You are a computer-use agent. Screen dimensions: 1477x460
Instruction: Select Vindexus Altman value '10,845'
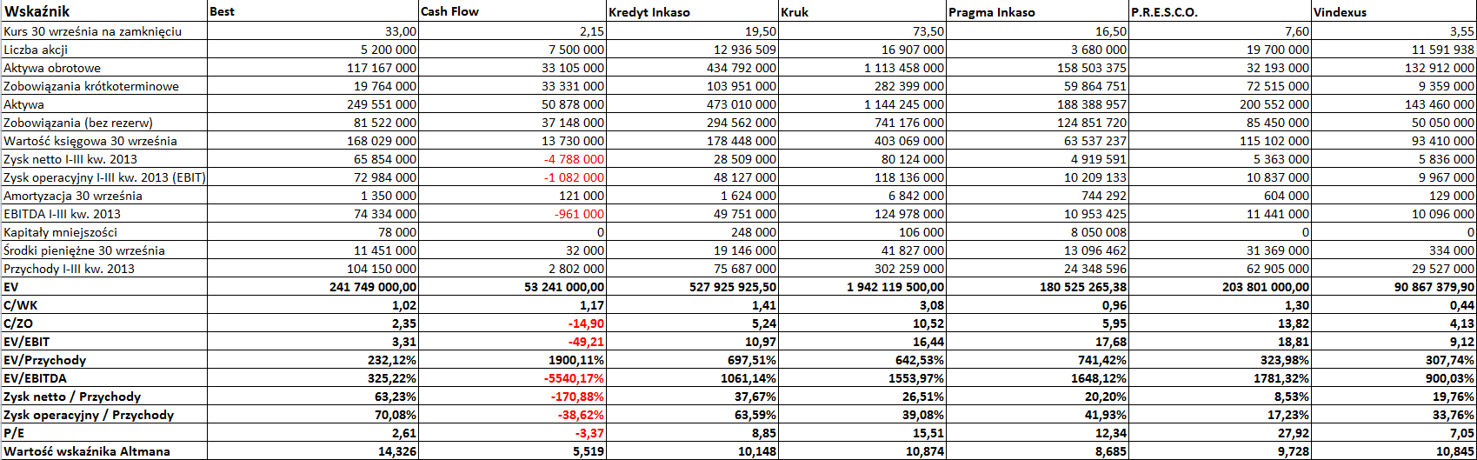point(1455,451)
